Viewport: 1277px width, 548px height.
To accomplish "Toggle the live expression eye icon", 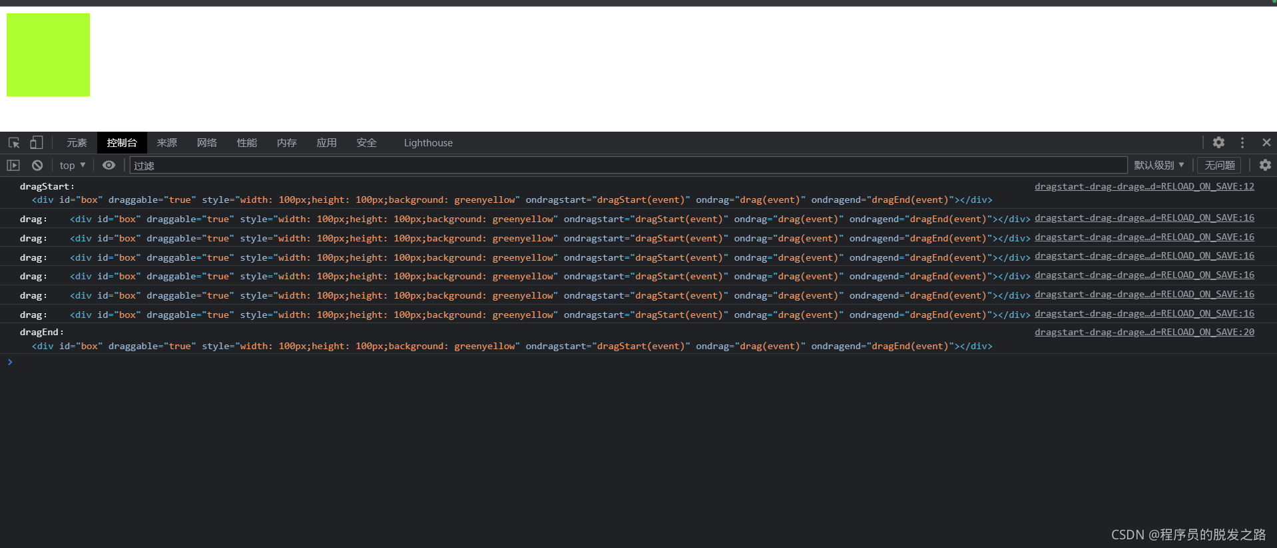I will click(109, 165).
